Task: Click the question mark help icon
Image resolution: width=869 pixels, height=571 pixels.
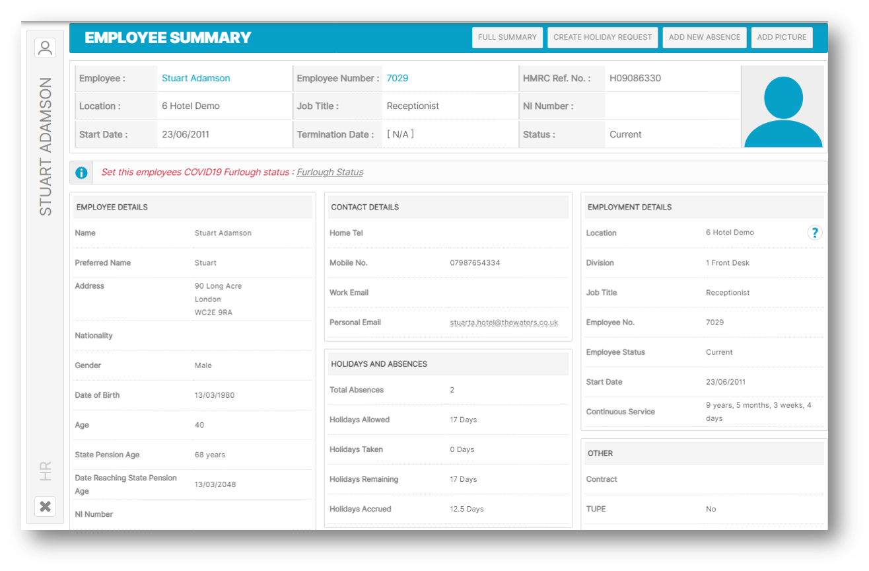Action: pos(815,233)
